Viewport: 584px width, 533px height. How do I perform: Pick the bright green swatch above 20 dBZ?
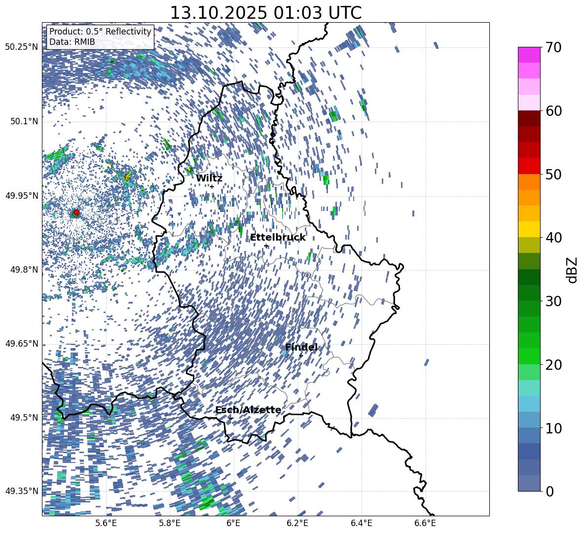tap(529, 356)
